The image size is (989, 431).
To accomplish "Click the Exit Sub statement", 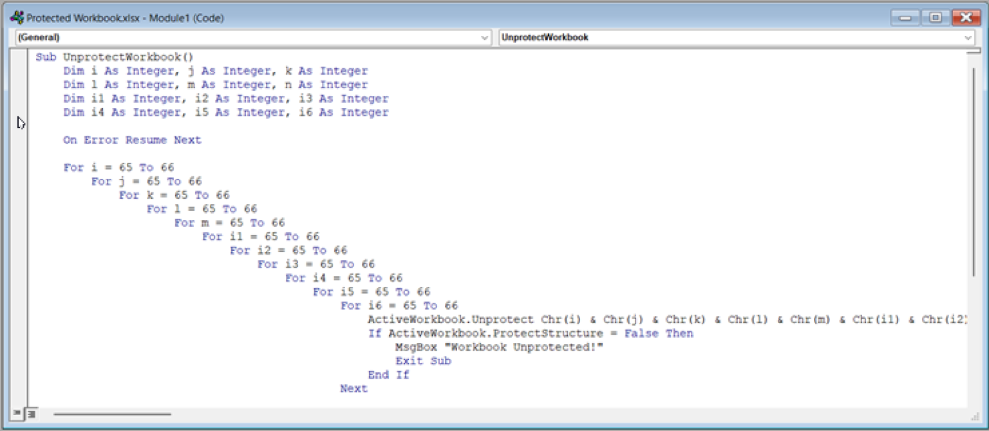I will (423, 361).
